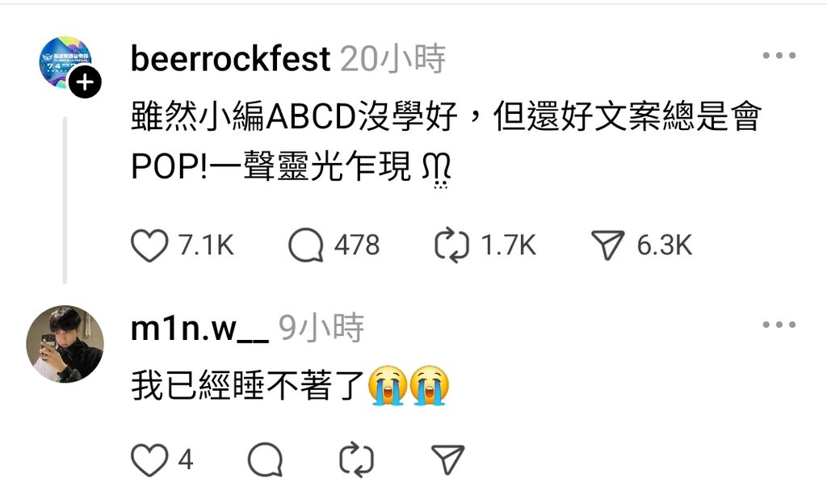Reply to m1n.w__'s comment via bubble icon
Image resolution: width=827 pixels, height=503 pixels.
(265, 459)
